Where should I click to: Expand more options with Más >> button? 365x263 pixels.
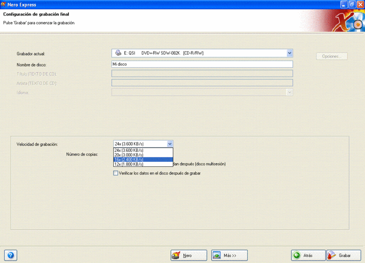229,255
